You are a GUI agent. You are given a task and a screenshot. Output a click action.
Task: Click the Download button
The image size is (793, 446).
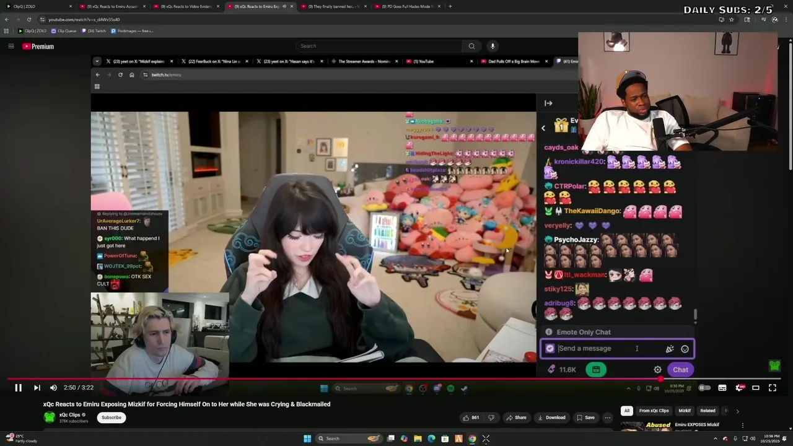(x=551, y=418)
